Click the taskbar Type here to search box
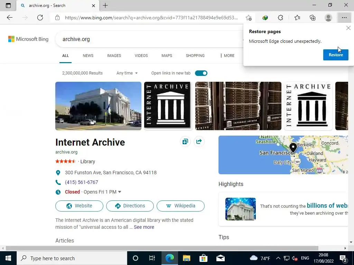 (x=72, y=258)
